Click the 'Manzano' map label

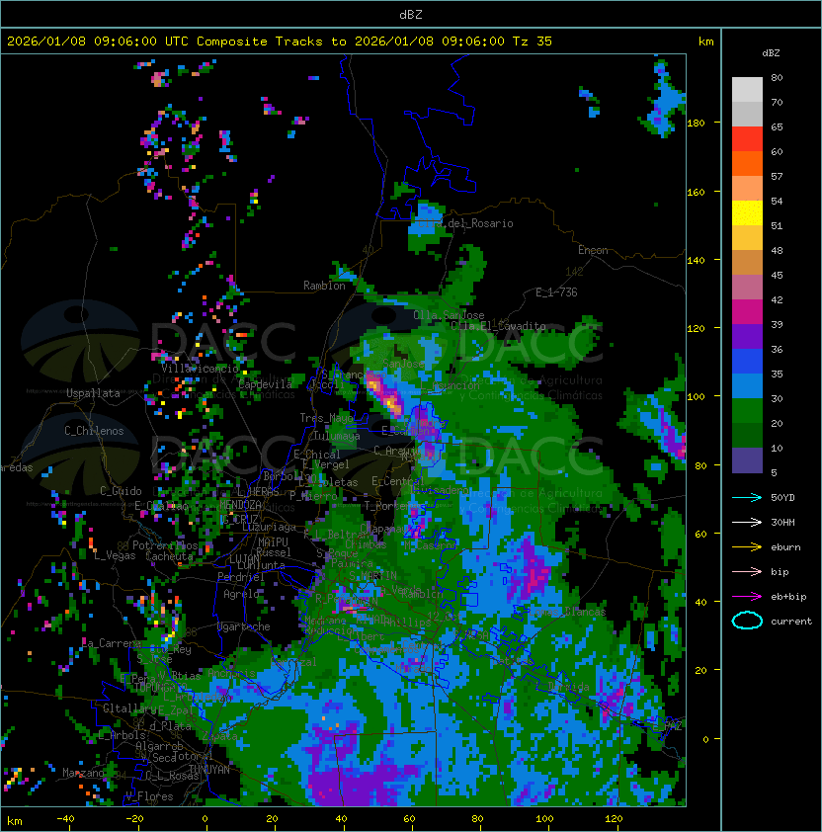(83, 773)
